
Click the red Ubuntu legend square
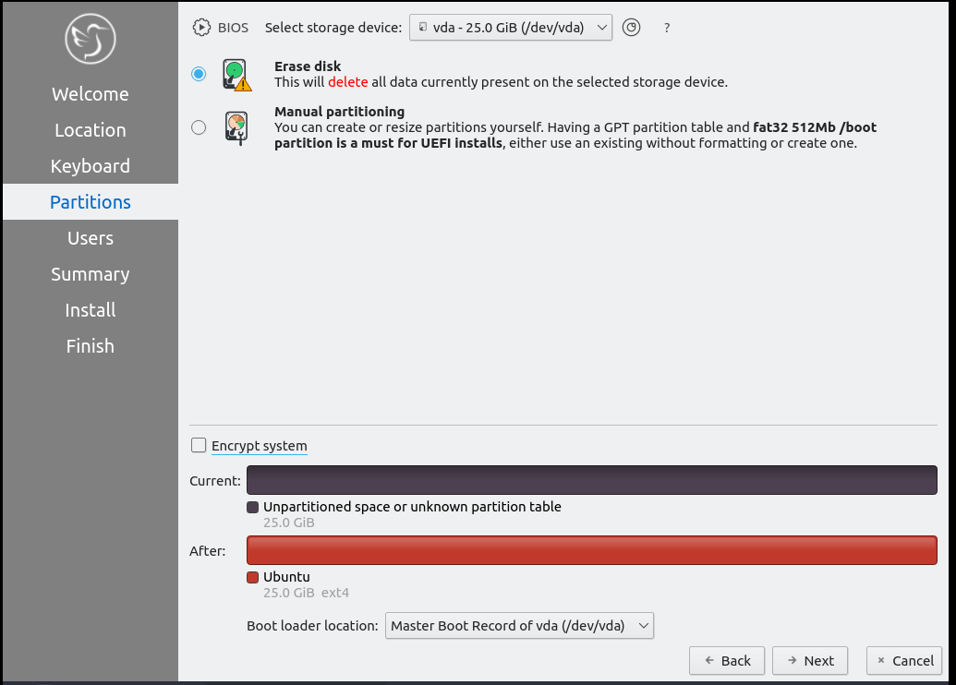pos(253,578)
